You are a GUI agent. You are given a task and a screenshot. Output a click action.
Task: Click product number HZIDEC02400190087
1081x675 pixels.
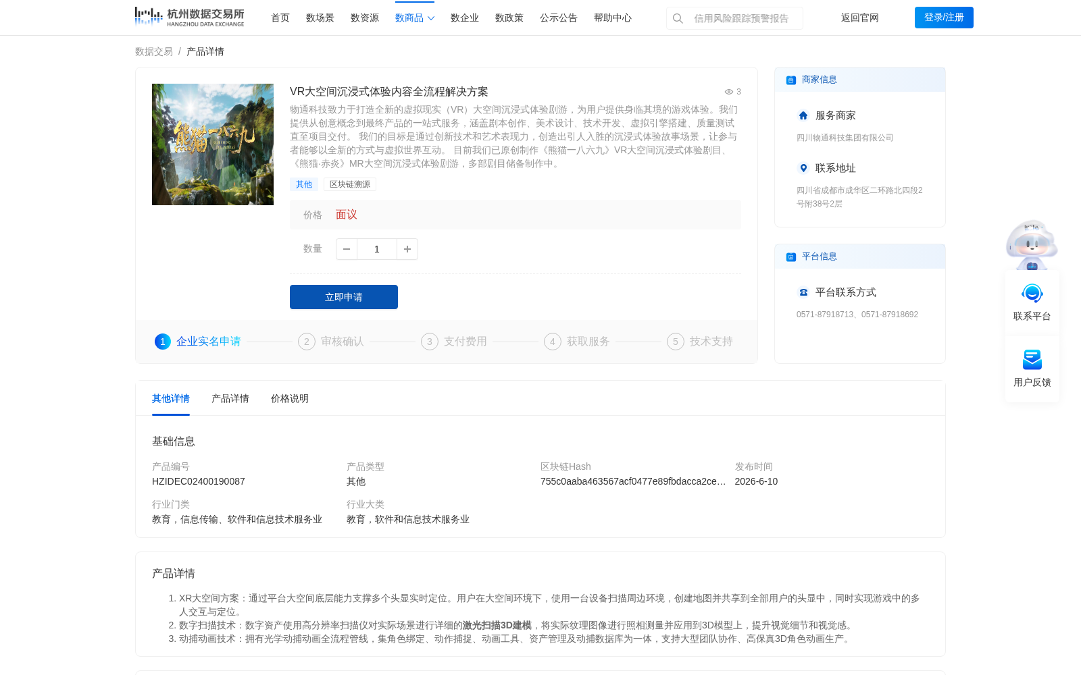tap(199, 481)
